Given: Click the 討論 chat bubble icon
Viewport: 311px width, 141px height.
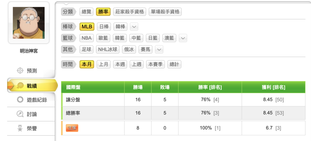Looking at the screenshot, I should coord(20,114).
